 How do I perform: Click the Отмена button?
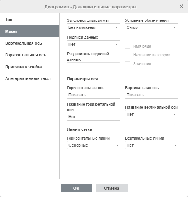point(112,188)
